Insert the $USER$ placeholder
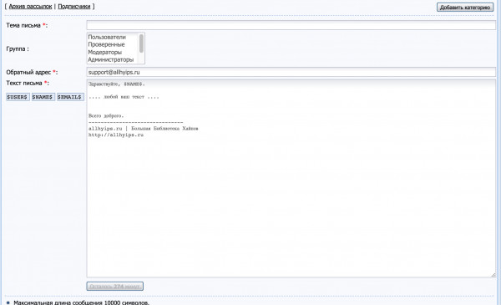Image resolution: width=501 pixels, height=305 pixels. coord(18,97)
